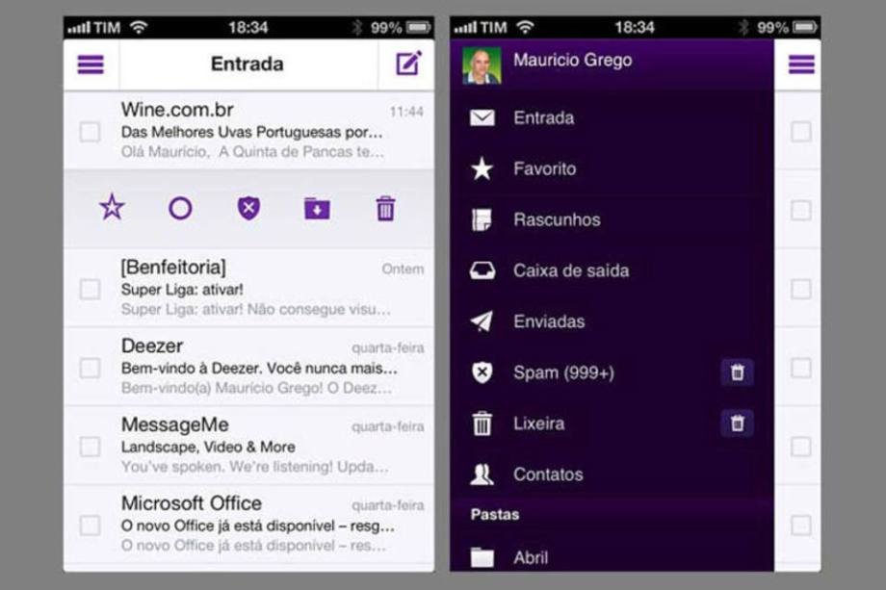This screenshot has width=886, height=590.
Task: Close sidebar via hamburger icon next to drawer
Action: (801, 64)
